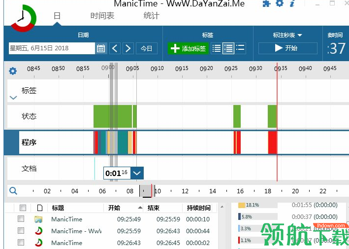Screen dimensions: 349x249
Task: Open settings gear in title bar
Action: click(x=280, y=3)
